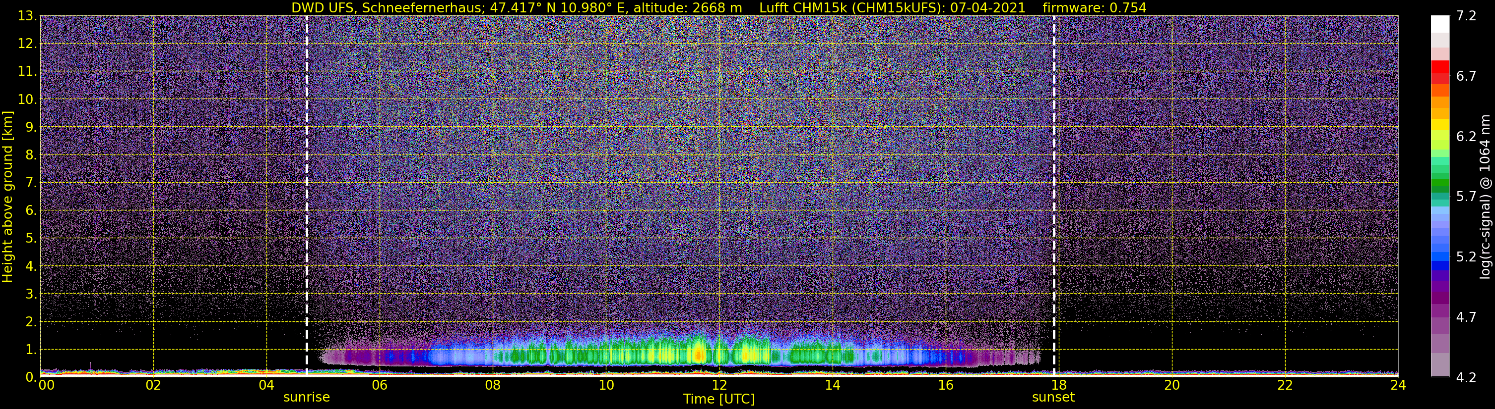Image resolution: width=1495 pixels, height=409 pixels.
Task: Click the height-axis tick label "5."
Action: tap(30, 239)
